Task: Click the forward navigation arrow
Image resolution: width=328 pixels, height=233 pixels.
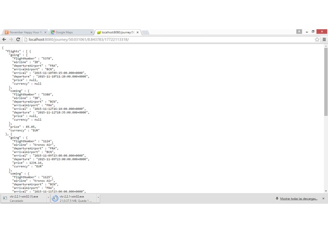Action: (11, 40)
